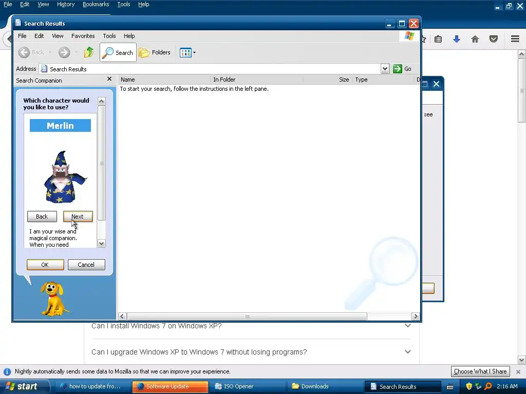Click the tray icon next to the shield
This screenshot has width=526, height=394.
(478, 386)
